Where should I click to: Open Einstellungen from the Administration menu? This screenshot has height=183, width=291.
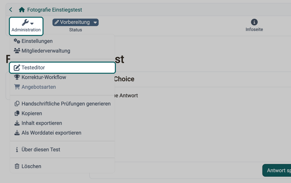point(62,41)
